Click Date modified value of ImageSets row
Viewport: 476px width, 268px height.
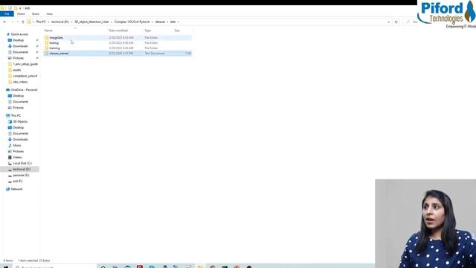click(x=121, y=38)
